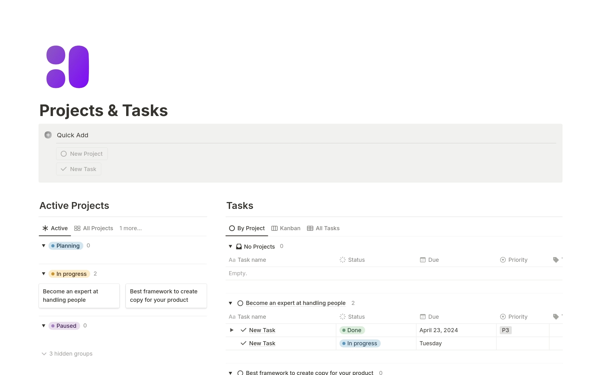Click tag column icon in Become an expert table
The height and width of the screenshot is (375, 601).
[556, 317]
